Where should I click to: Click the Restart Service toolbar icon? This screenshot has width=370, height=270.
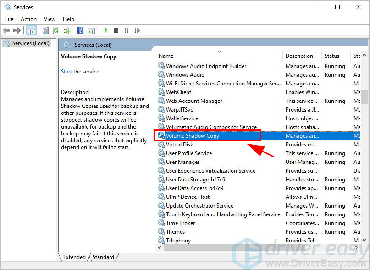137,30
